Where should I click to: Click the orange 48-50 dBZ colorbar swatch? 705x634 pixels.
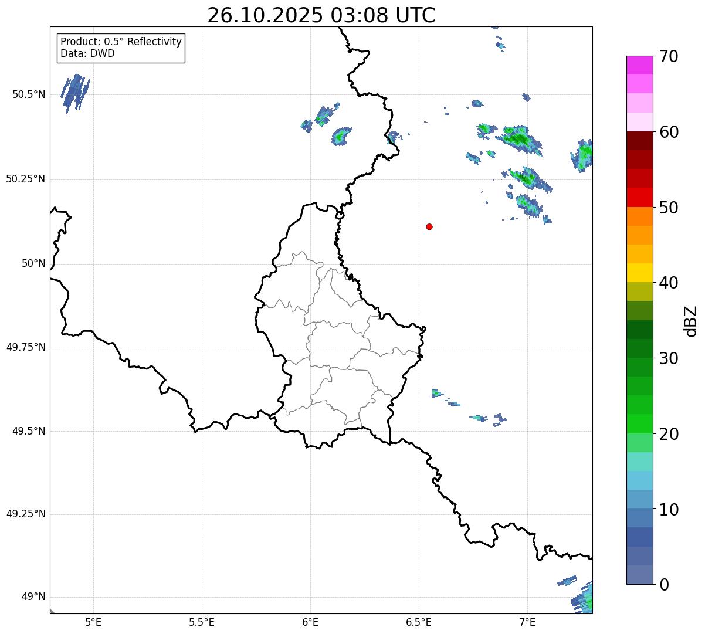(639, 216)
